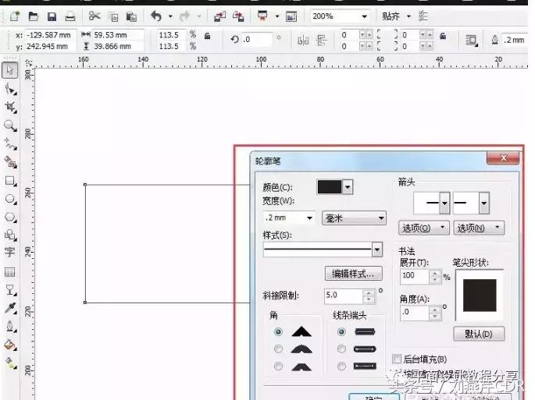
Task: Select the Ellipse tool in toolbox
Action: [x=10, y=200]
